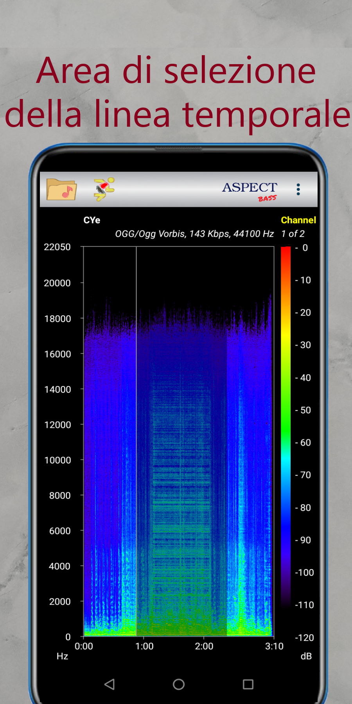This screenshot has height=704, width=352.
Task: Tap the CYe track title
Action: pos(92,220)
